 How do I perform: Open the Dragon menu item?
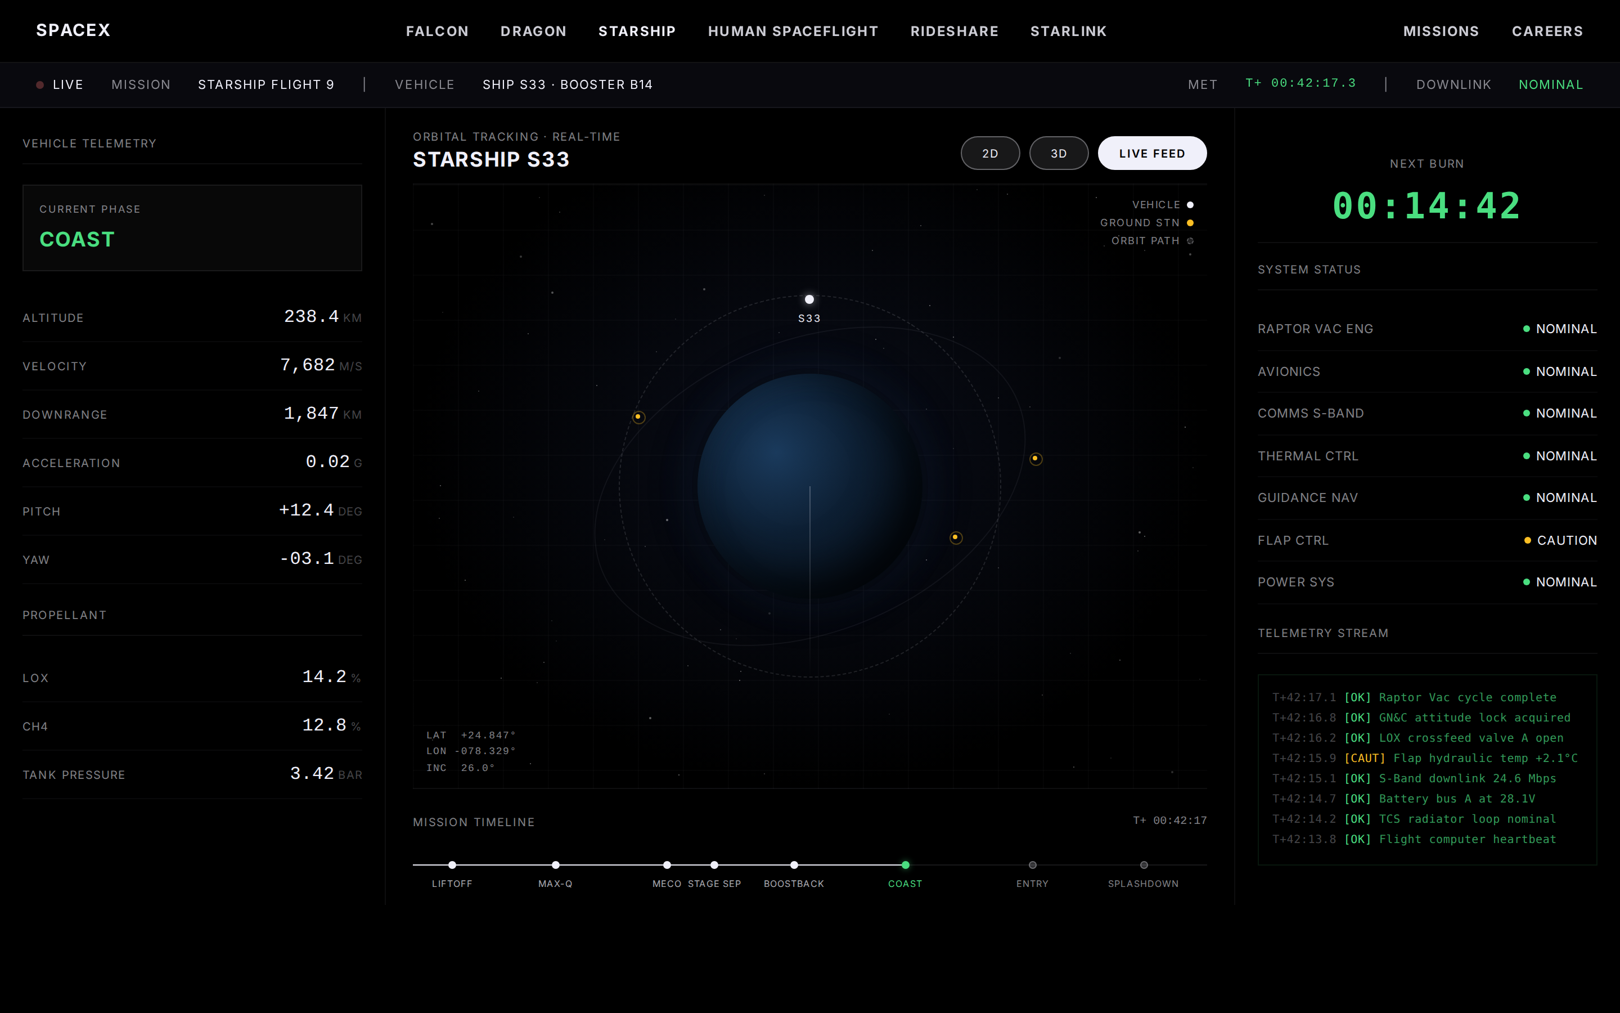pos(533,32)
